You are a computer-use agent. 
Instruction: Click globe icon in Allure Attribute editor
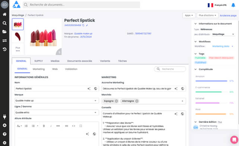point(94,134)
